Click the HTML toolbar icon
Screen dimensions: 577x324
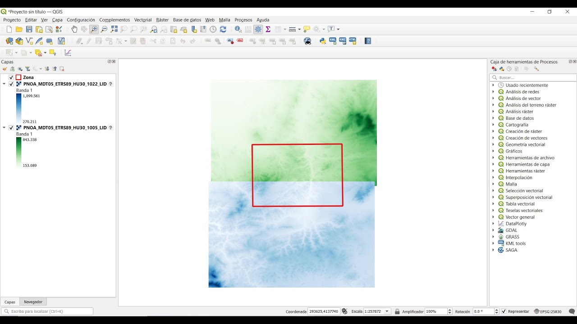point(353,41)
